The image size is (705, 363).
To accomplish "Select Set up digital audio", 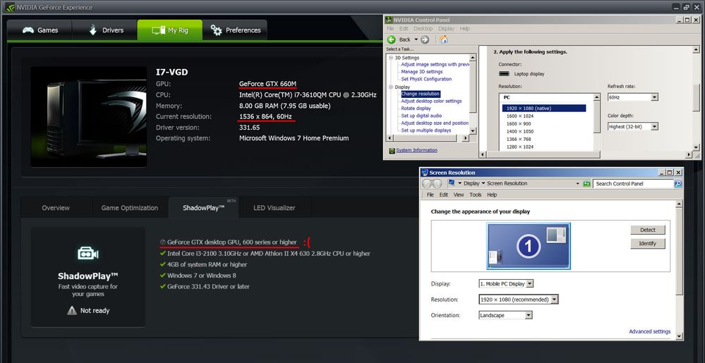I will (x=421, y=116).
